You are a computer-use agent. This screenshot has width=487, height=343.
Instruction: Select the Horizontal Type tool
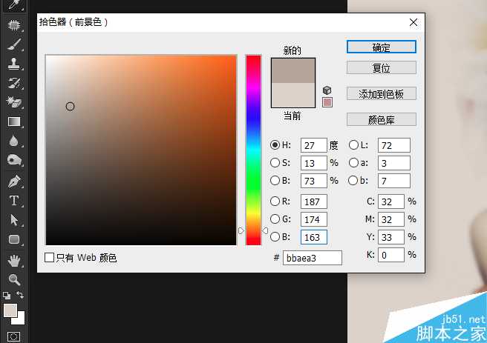13,200
